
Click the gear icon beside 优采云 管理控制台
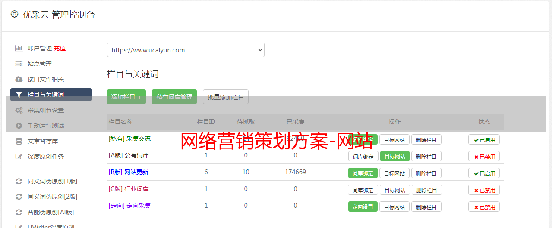pos(14,14)
